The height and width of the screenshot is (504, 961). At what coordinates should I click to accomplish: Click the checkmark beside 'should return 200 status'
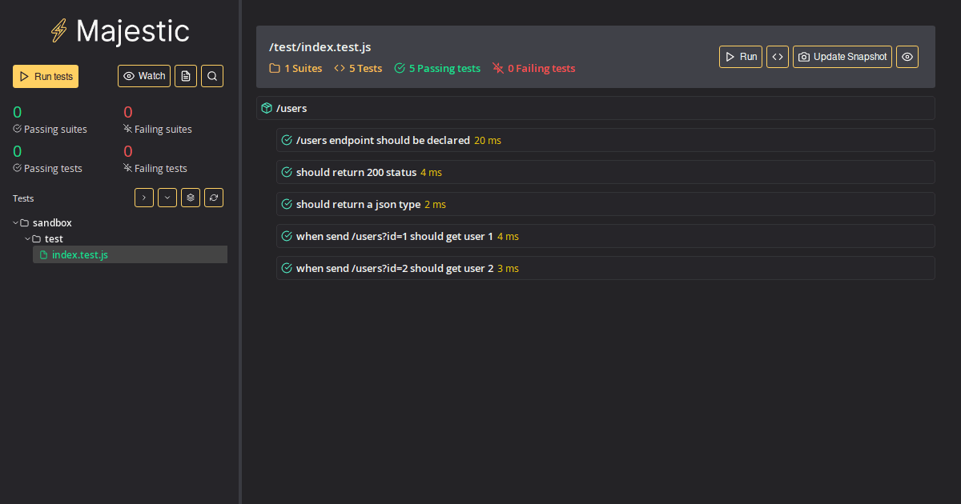pyautogui.click(x=287, y=171)
